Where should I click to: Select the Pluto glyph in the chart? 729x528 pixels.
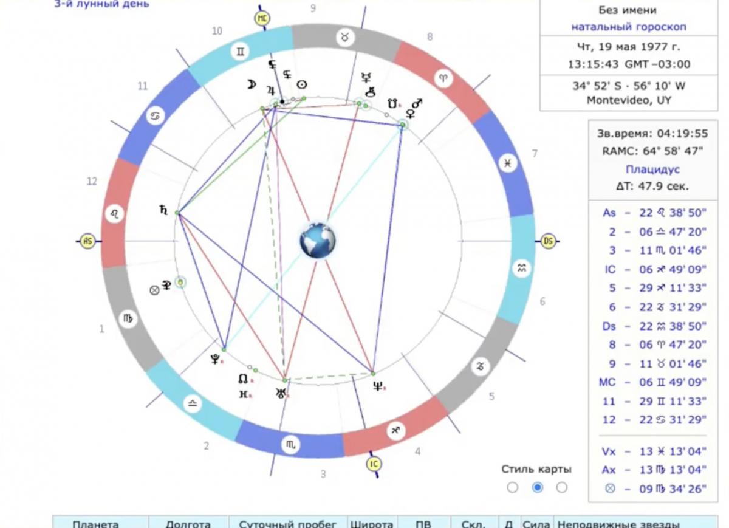215,359
